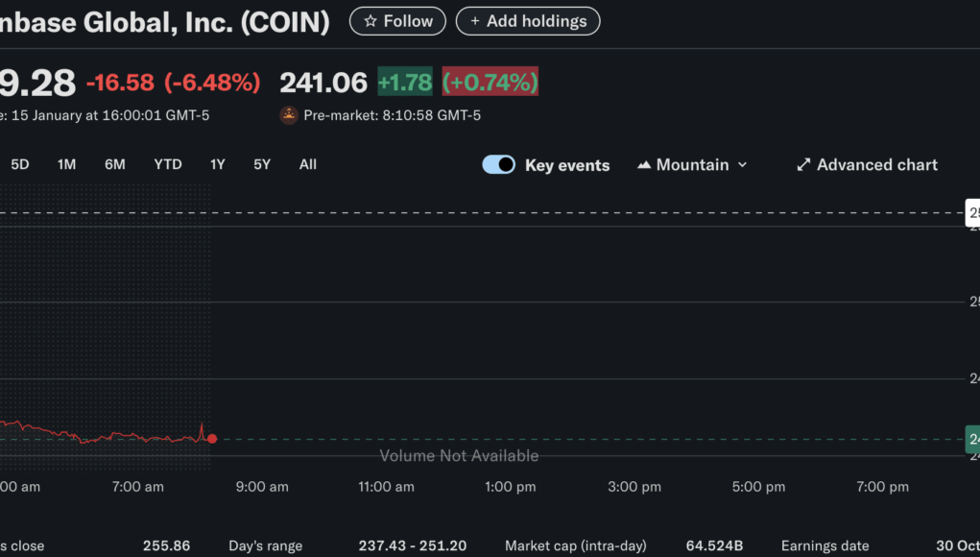Image resolution: width=980 pixels, height=557 pixels.
Task: Click the (+0.74%) percentage change badge
Action: click(x=490, y=83)
